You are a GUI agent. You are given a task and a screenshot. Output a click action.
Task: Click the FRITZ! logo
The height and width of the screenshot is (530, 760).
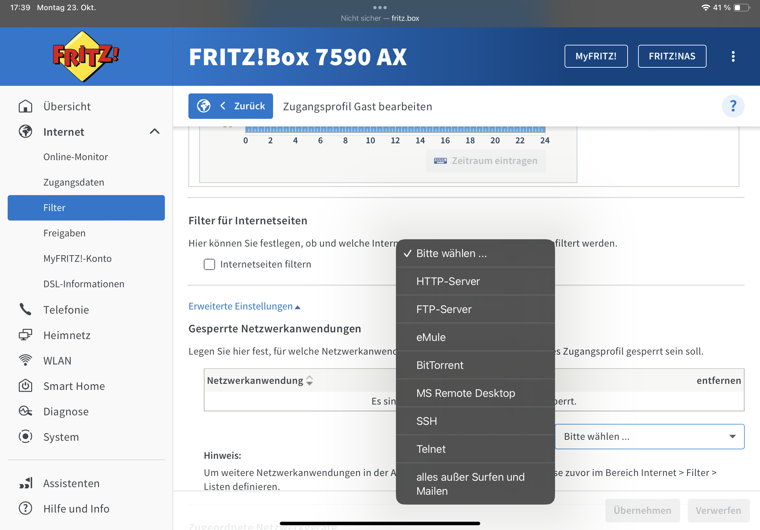[86, 56]
